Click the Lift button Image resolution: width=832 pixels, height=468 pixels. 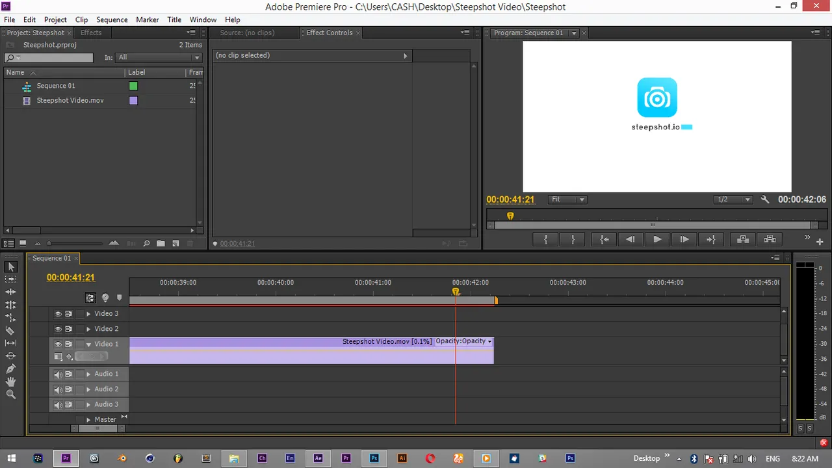click(x=743, y=239)
